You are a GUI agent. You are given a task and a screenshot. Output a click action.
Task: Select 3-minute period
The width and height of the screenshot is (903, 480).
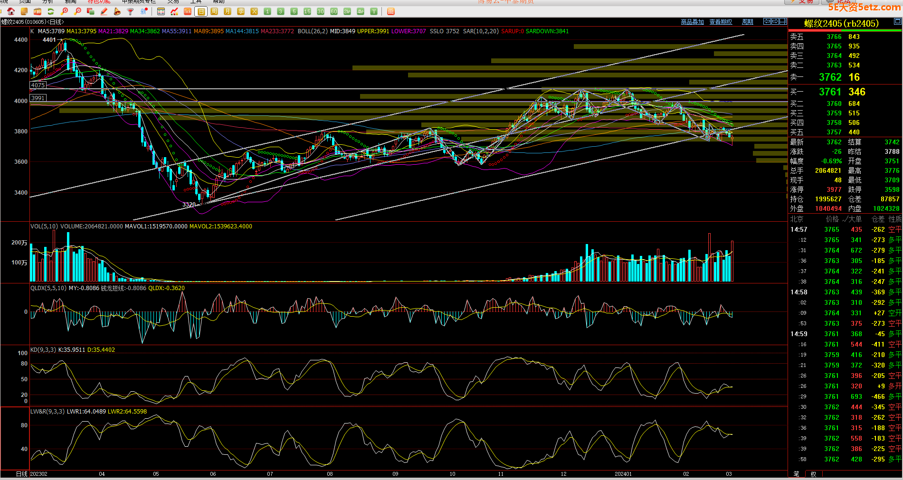click(x=281, y=11)
